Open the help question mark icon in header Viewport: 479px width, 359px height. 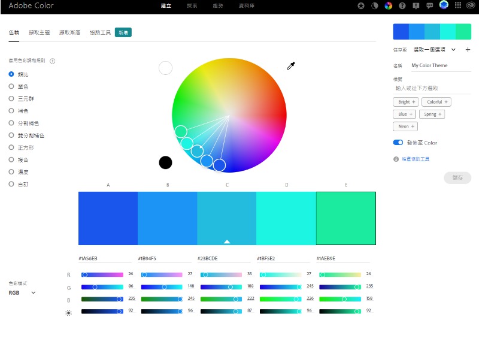(401, 6)
